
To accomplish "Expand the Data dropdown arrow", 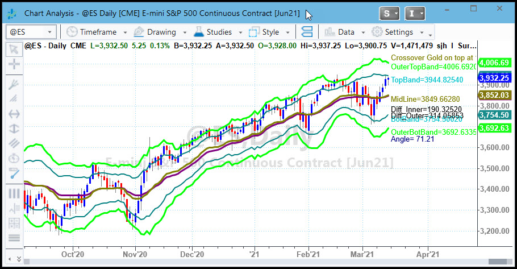I will (362, 32).
